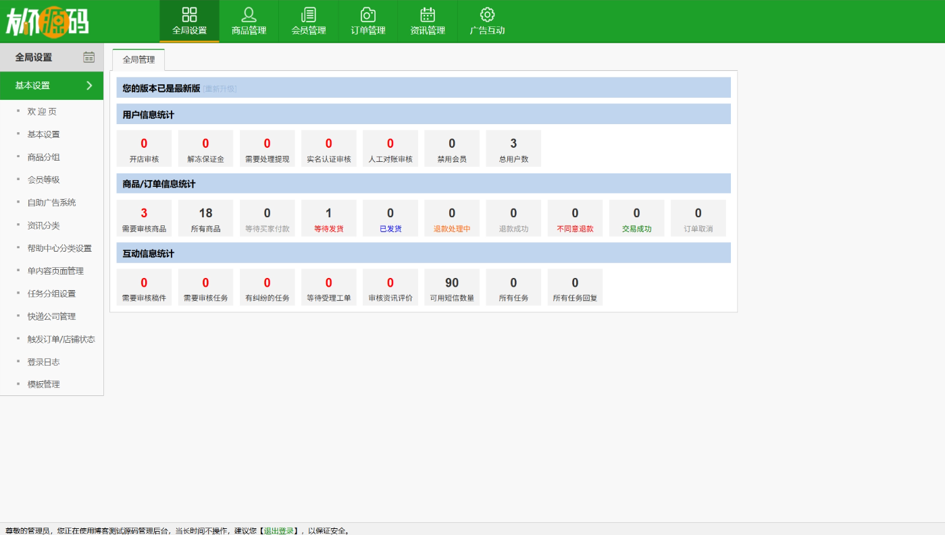Collapse the 基本设置 section with its chevron arrow
Viewport: 945px width, 535px height.
[89, 86]
